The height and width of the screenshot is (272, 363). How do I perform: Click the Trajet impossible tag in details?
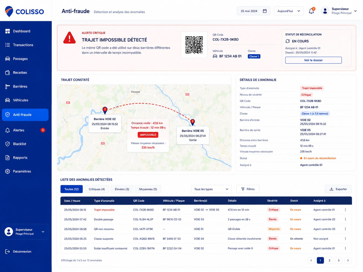[x=312, y=88]
